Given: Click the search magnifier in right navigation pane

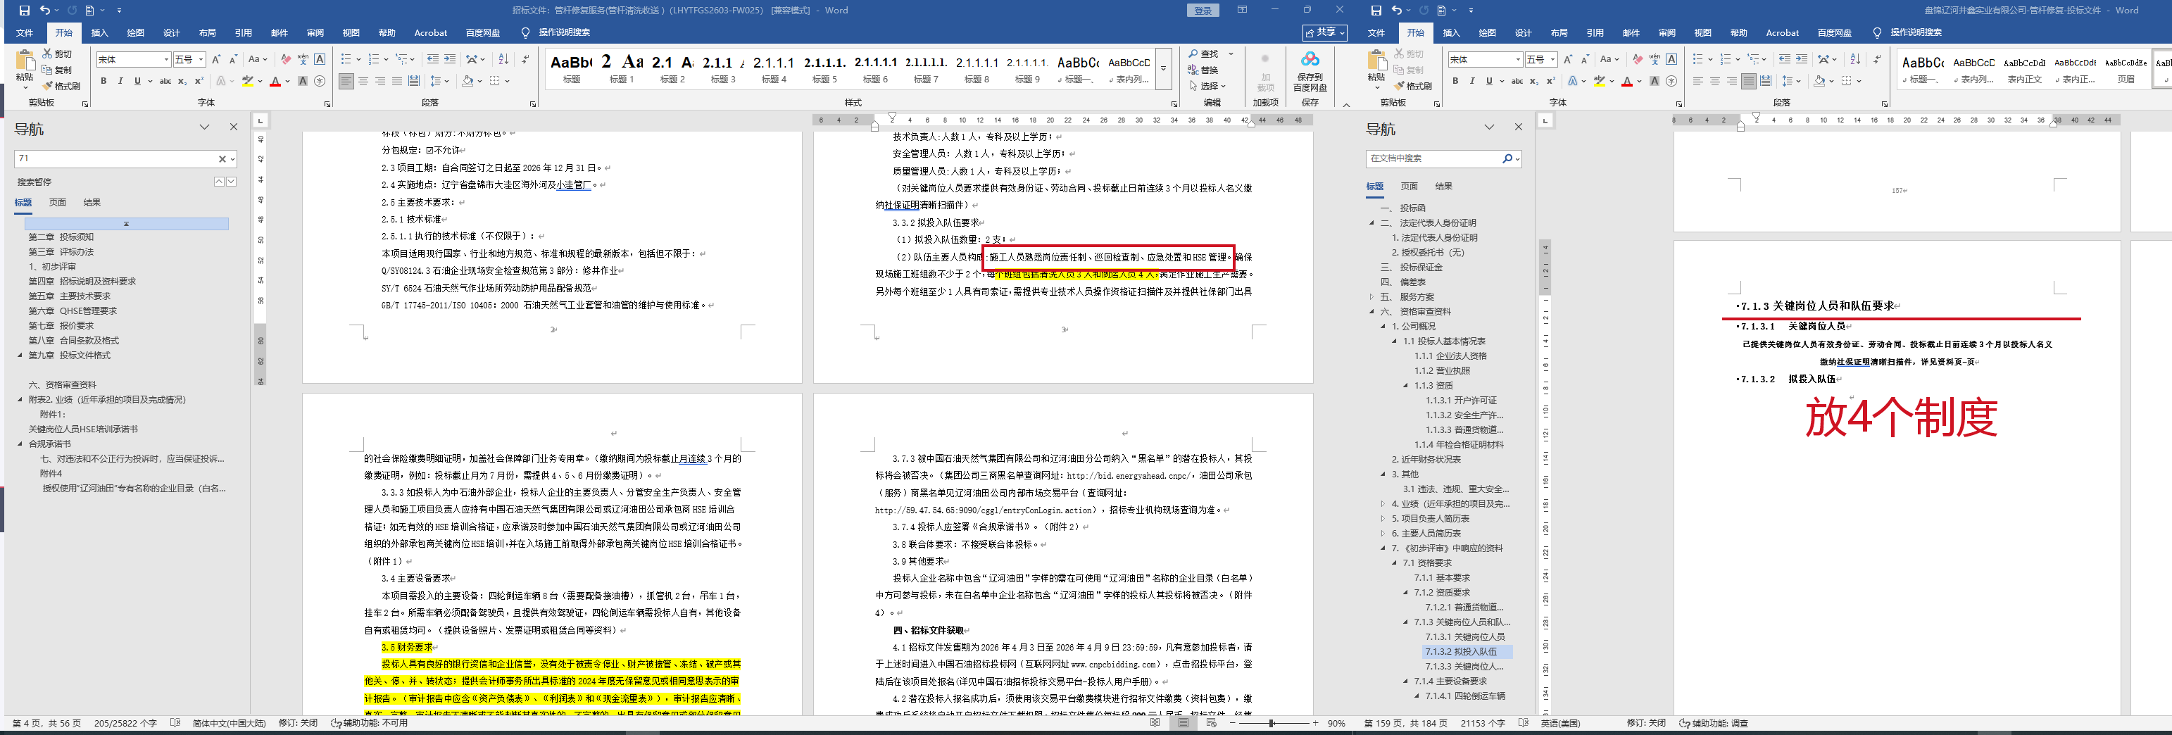Looking at the screenshot, I should (x=1507, y=158).
